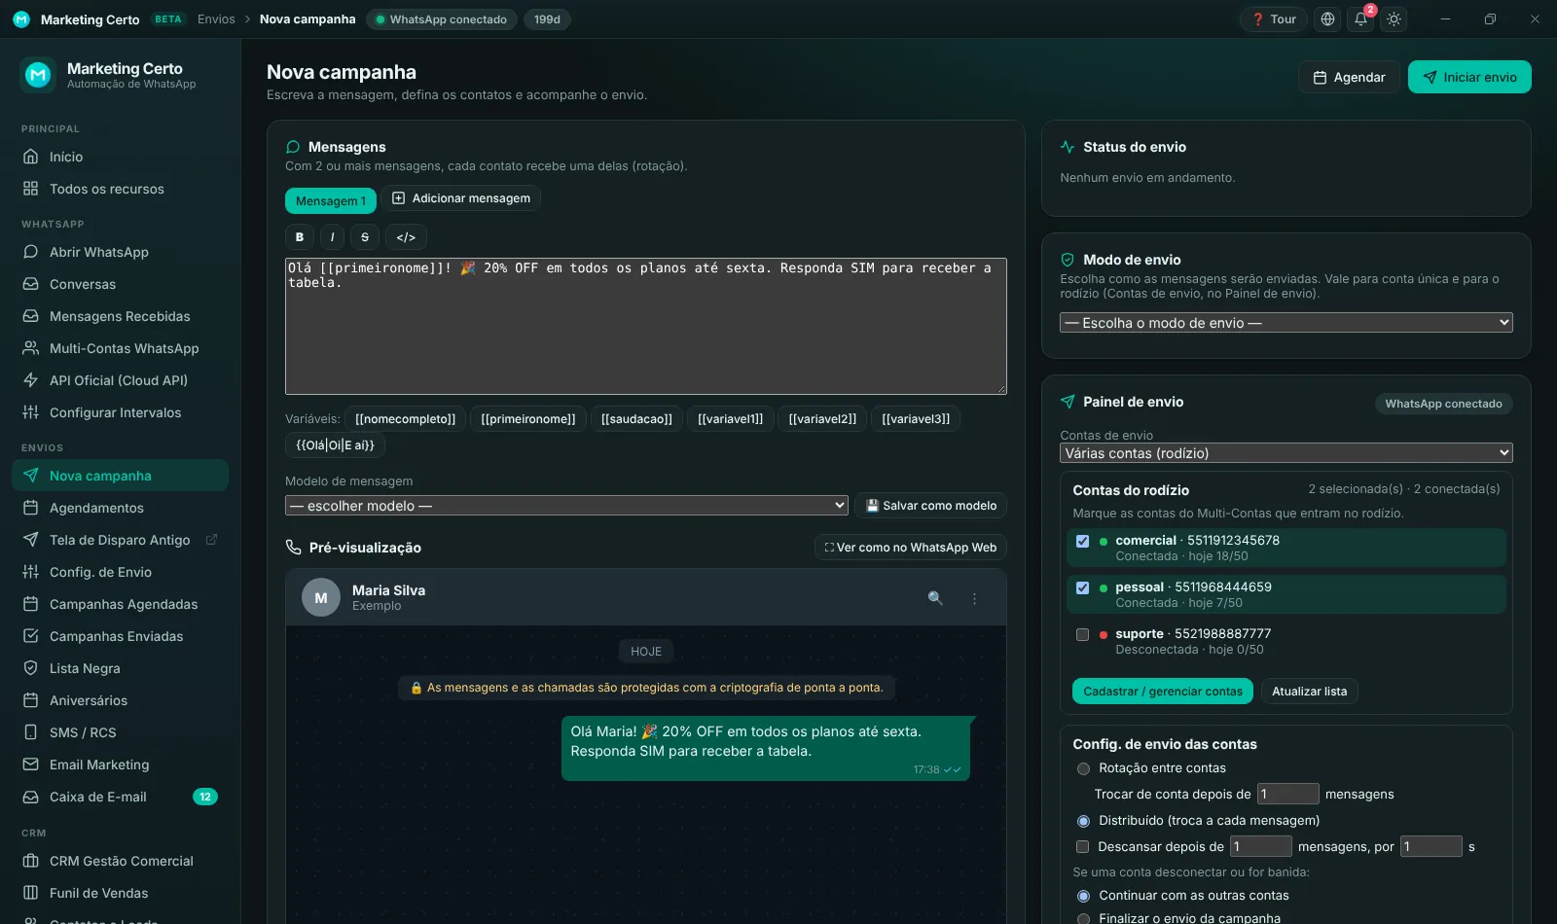Click the Painel de envio paper-plane icon
1557x924 pixels.
pos(1068,402)
